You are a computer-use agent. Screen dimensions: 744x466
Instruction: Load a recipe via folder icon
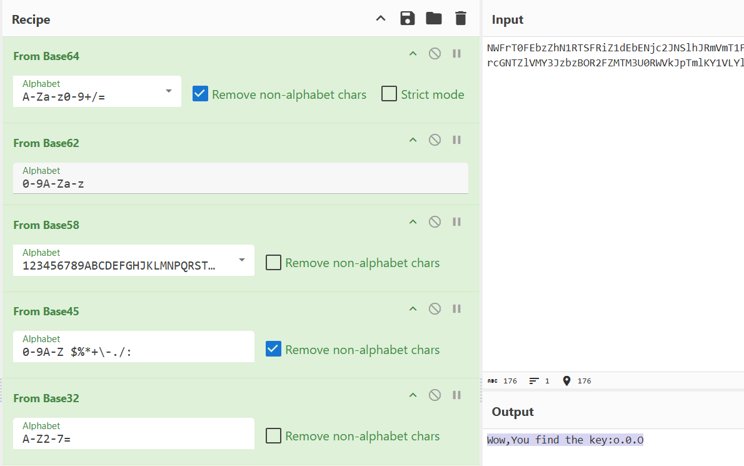434,19
